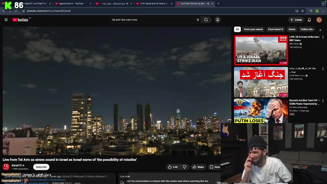Reload the page in browser toolbar
The image size is (327, 184).
coord(16,11)
